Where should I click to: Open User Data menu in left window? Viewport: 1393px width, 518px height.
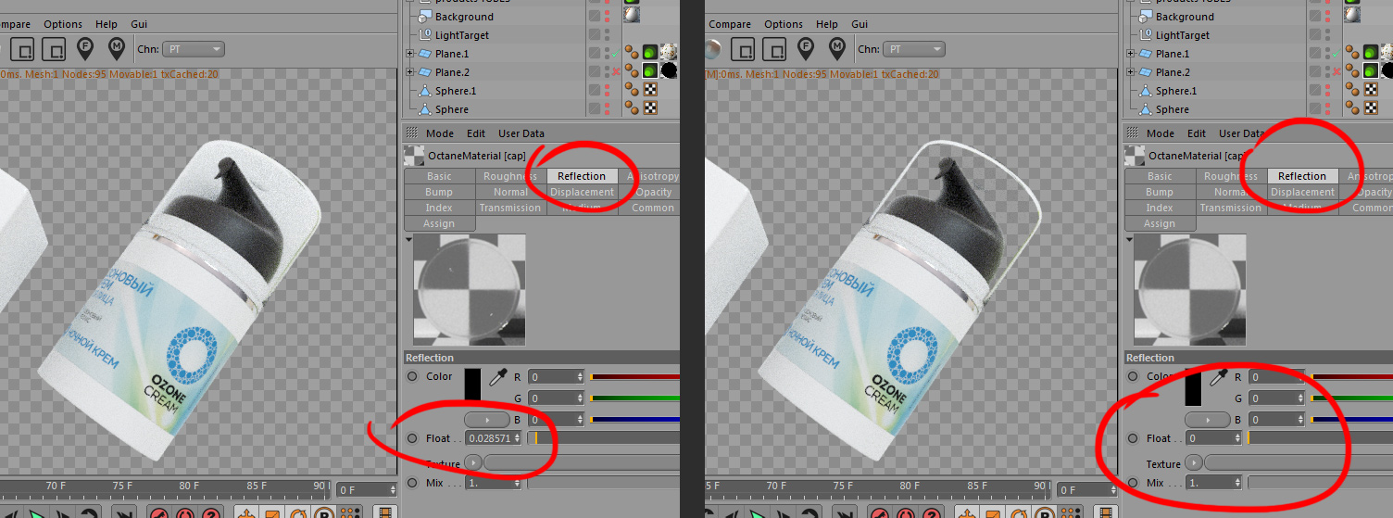pyautogui.click(x=521, y=133)
